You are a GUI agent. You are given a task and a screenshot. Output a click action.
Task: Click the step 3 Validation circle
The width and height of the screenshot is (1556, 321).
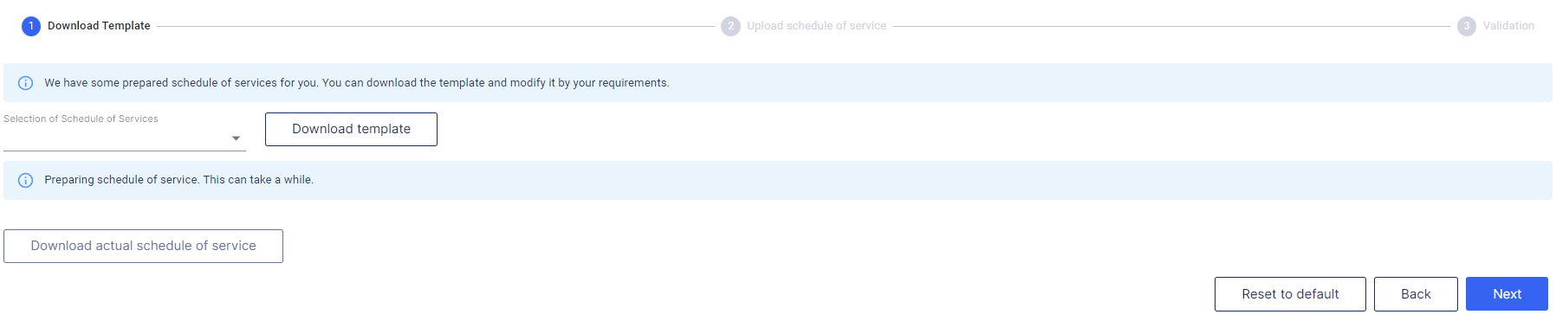coord(1466,26)
